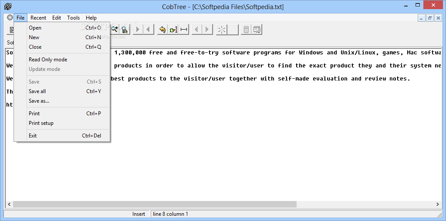
Task: Click the document icon at toolbar start
Action: tap(10, 29)
